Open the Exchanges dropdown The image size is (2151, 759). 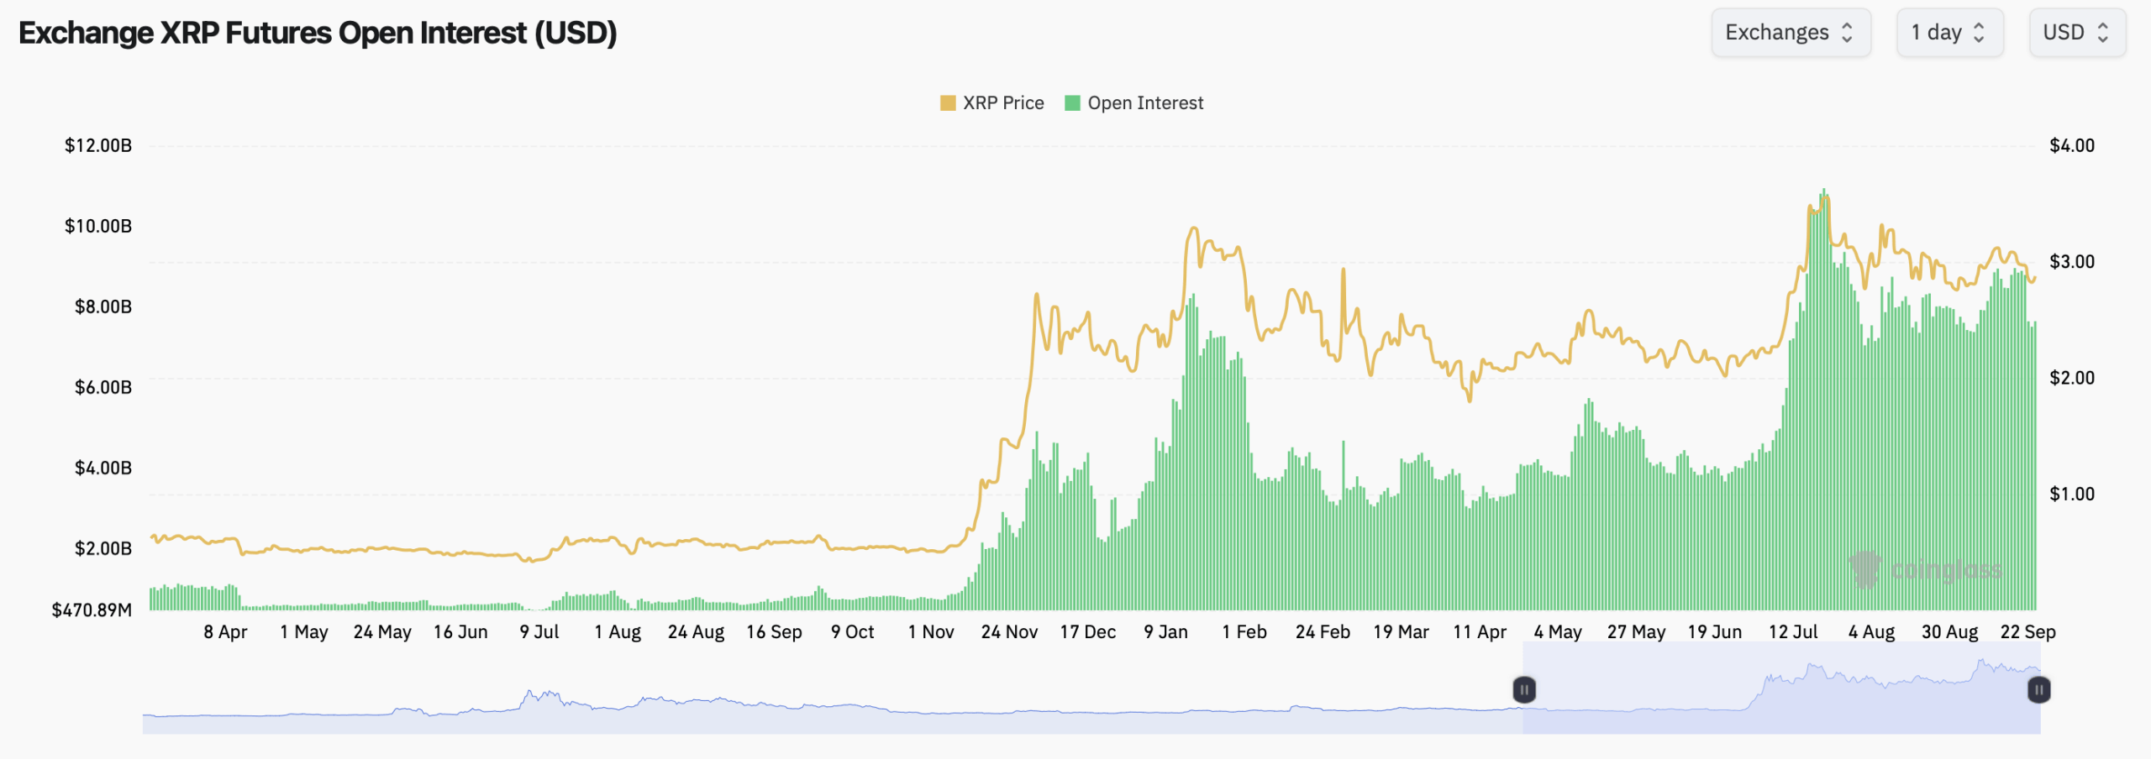coord(1790,33)
